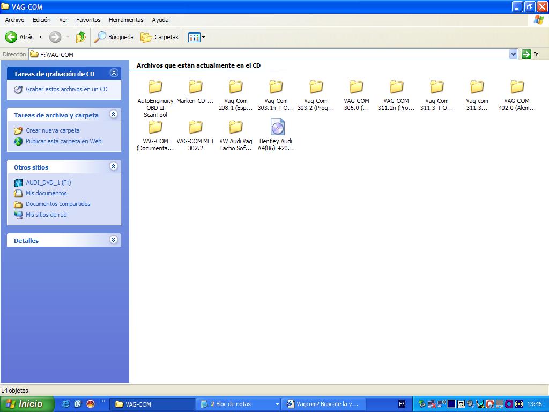
Task: Open the Favoritos menu
Action: (88, 20)
